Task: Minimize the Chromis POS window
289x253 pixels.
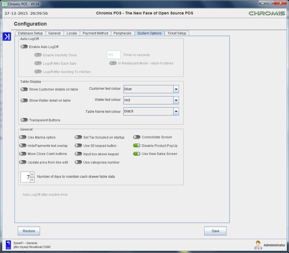Action: [262, 3]
